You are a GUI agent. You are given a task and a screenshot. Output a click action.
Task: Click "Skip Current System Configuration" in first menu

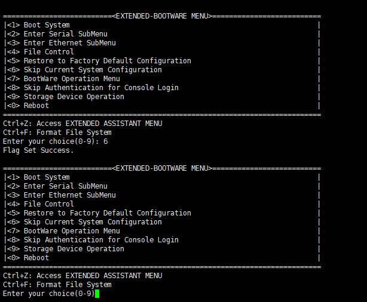[x=92, y=70]
